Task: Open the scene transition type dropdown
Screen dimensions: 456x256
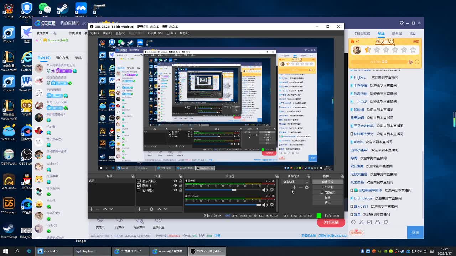Action: pyautogui.click(x=295, y=182)
